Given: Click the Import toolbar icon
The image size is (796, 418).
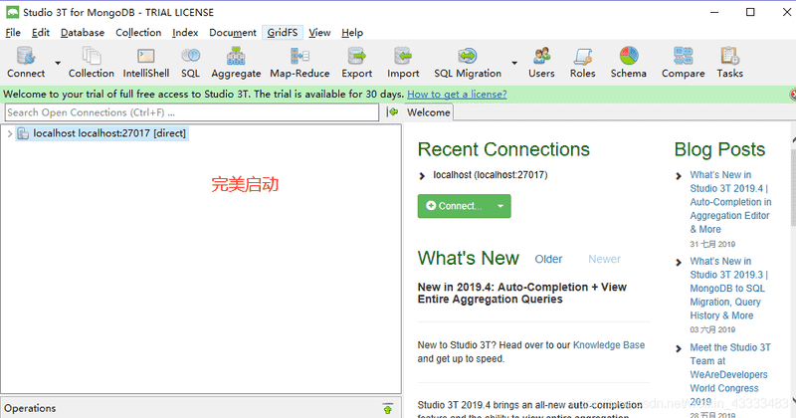Looking at the screenshot, I should tap(403, 62).
